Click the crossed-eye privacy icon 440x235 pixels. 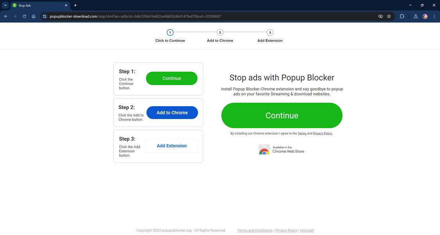point(379,16)
